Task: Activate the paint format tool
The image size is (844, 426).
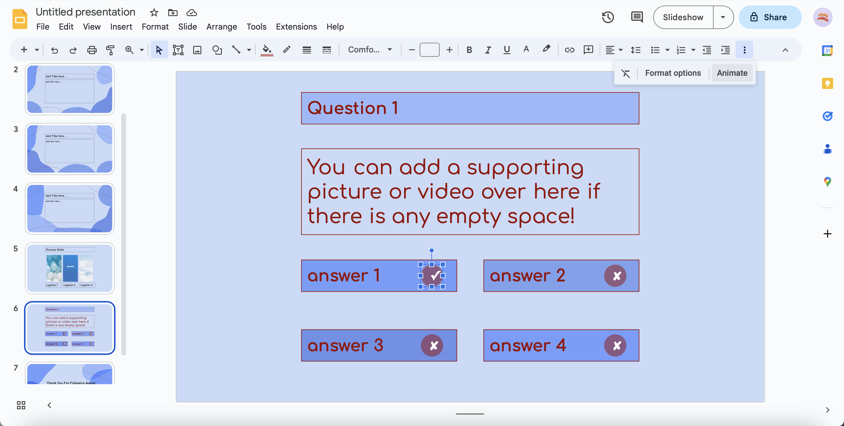Action: [x=110, y=50]
